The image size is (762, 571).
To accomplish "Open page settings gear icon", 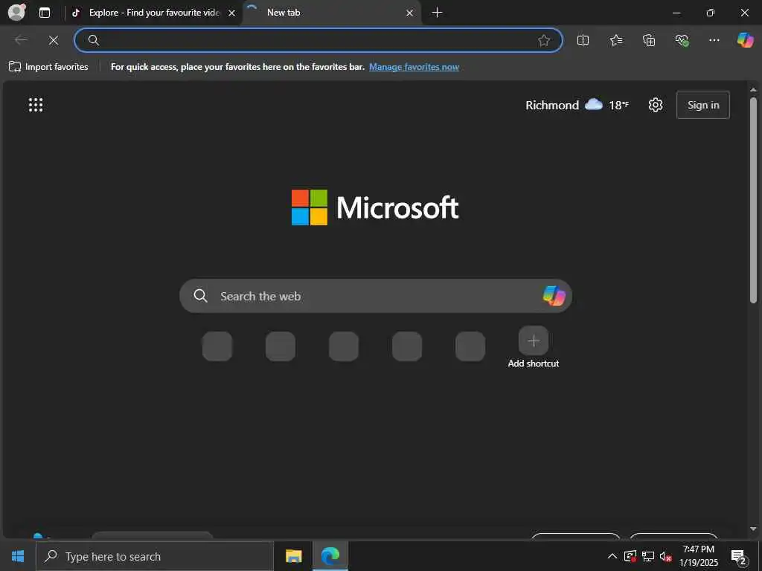I will 655,105.
